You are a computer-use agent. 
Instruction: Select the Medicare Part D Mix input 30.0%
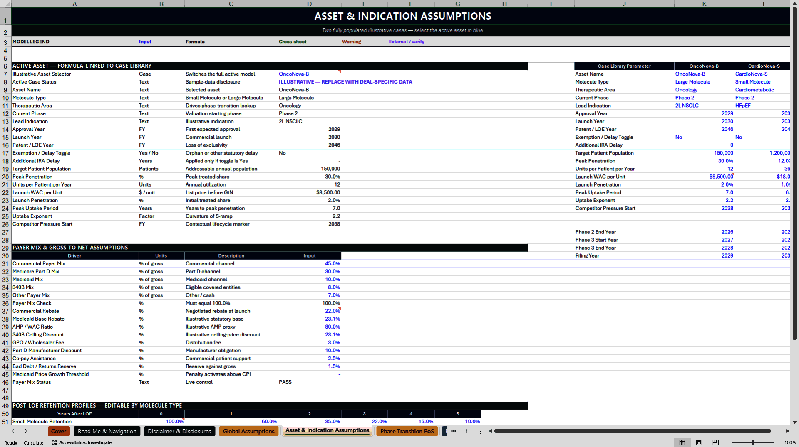click(309, 271)
